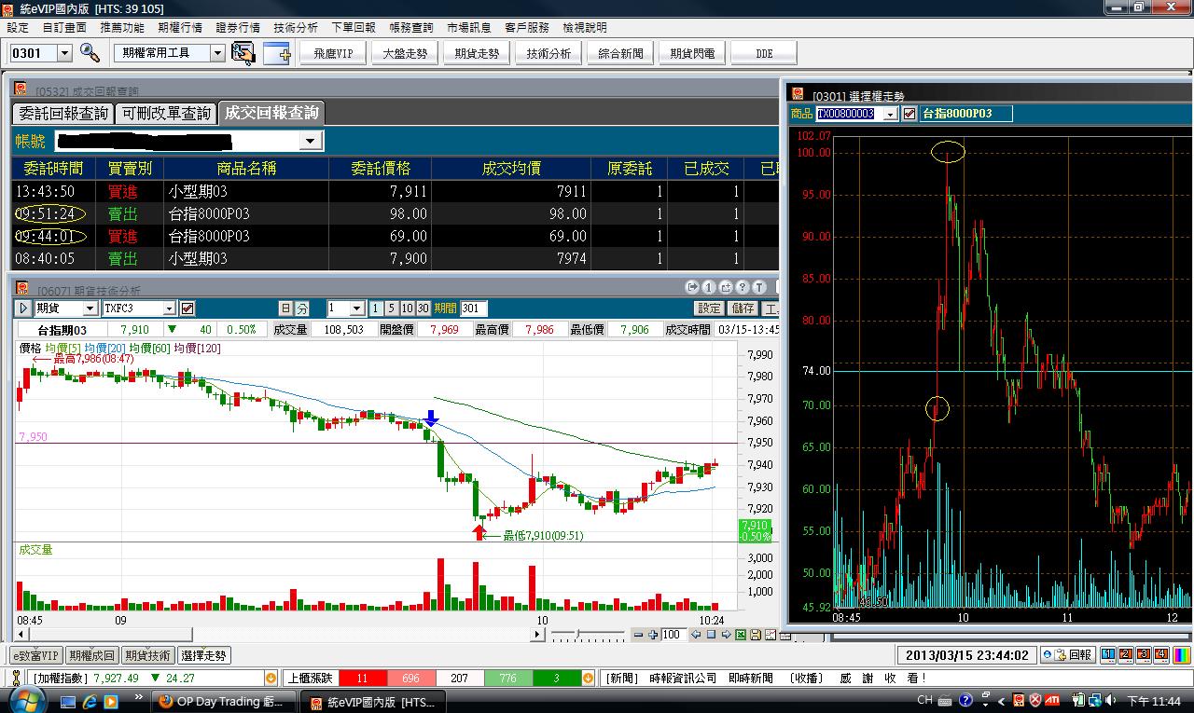Viewport: 1194px width, 713px height.
Task: Click the chart horizontal scrollbar right arrow
Action: [537, 635]
